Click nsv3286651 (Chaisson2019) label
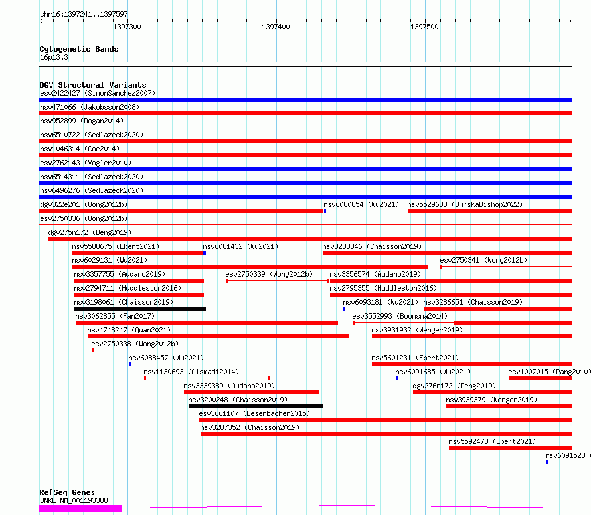 (x=473, y=302)
